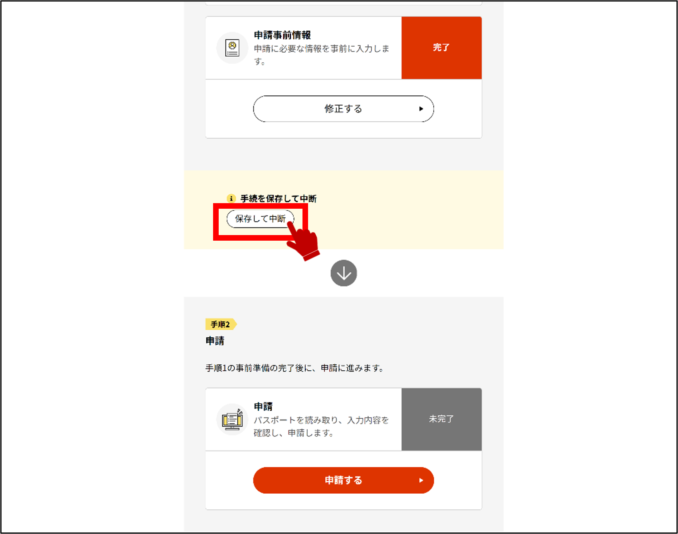Screen dimensions: 678x534
Task: Click the 手続を保存して中断 heading text
Action: click(279, 198)
